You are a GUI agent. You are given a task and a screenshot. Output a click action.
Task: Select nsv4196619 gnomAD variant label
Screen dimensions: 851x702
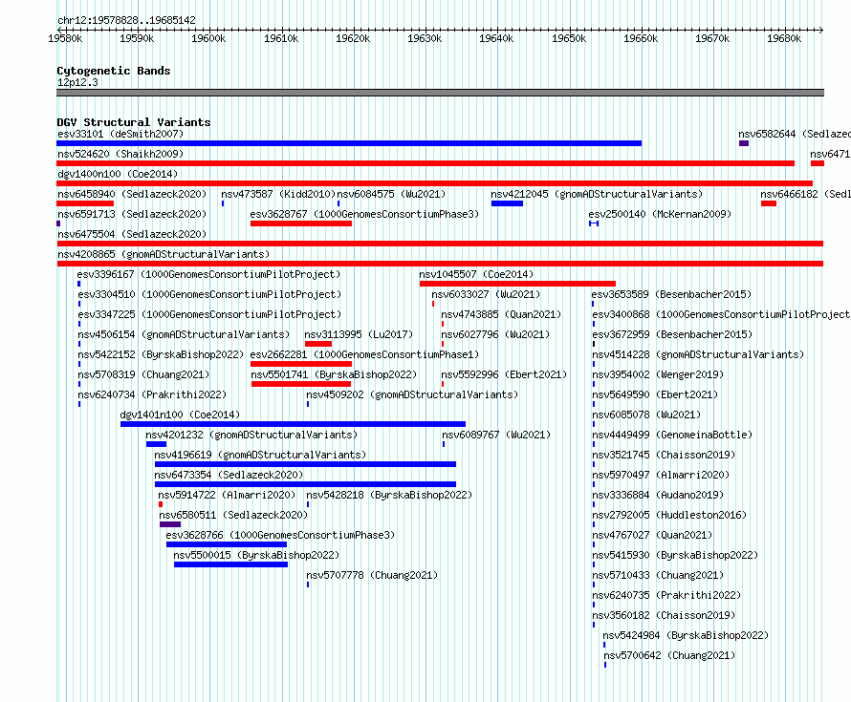pyautogui.click(x=260, y=455)
